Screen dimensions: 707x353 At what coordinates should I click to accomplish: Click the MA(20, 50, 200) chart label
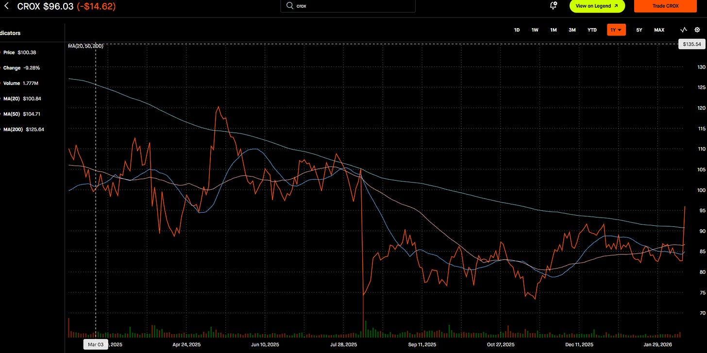(x=85, y=46)
